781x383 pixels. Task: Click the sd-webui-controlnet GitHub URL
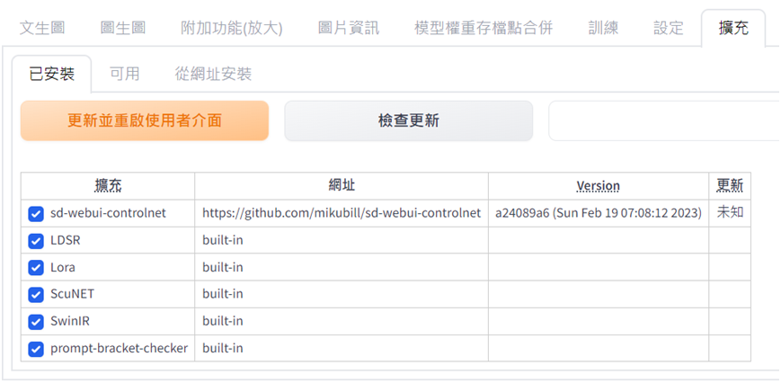point(342,213)
